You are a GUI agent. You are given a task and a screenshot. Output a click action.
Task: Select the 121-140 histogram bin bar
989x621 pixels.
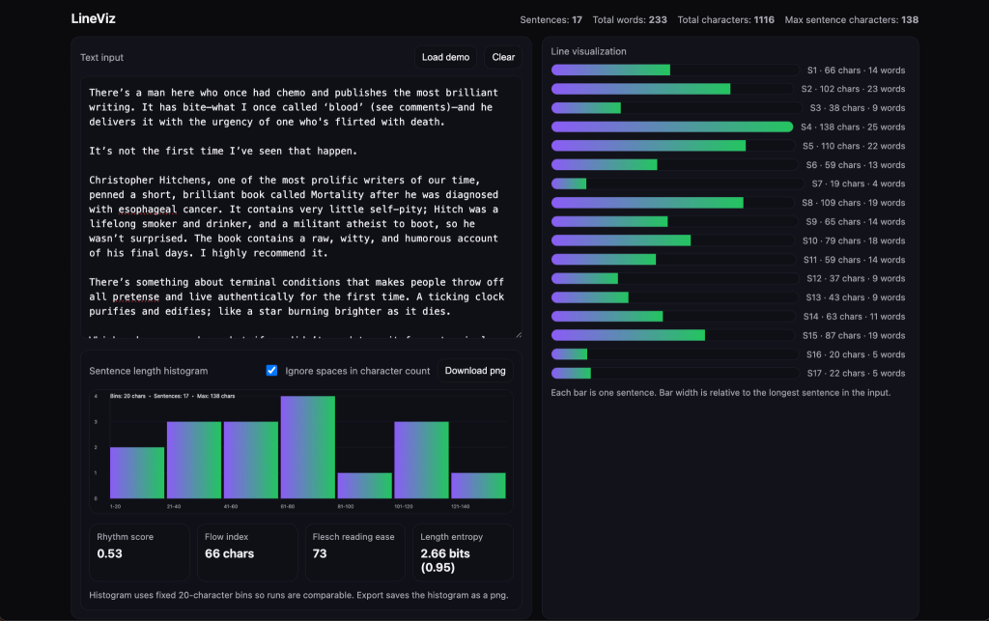coord(478,485)
